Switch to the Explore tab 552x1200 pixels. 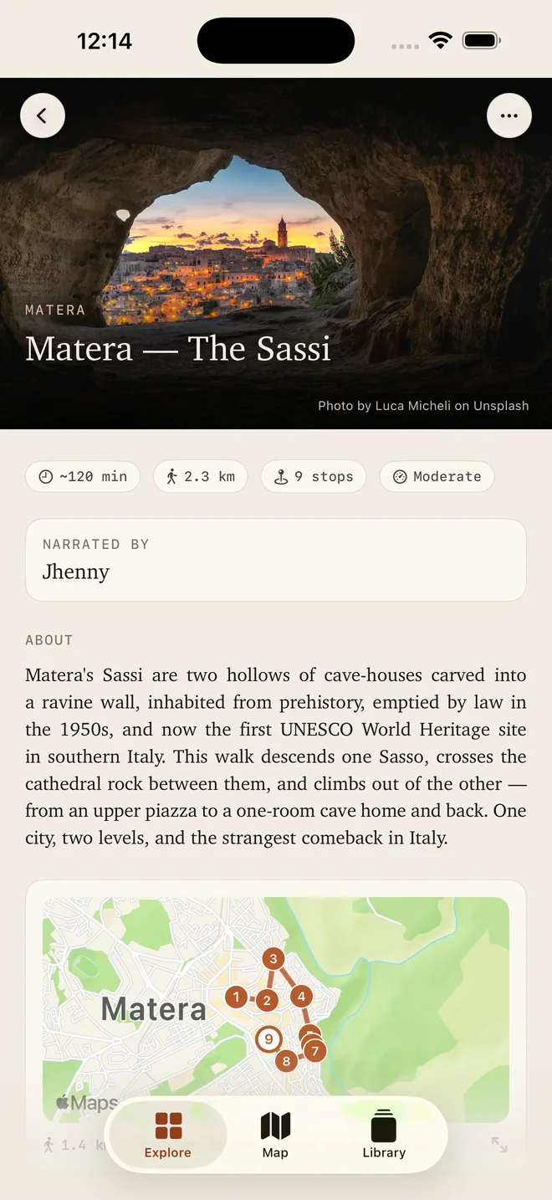pos(168,1135)
